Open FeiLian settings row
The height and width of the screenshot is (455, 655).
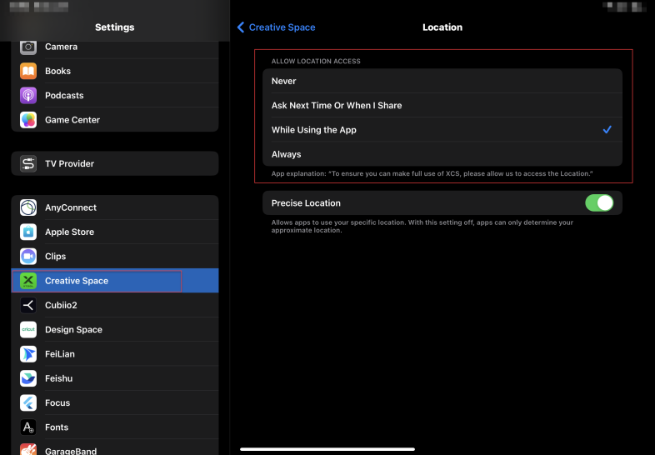[x=115, y=354]
